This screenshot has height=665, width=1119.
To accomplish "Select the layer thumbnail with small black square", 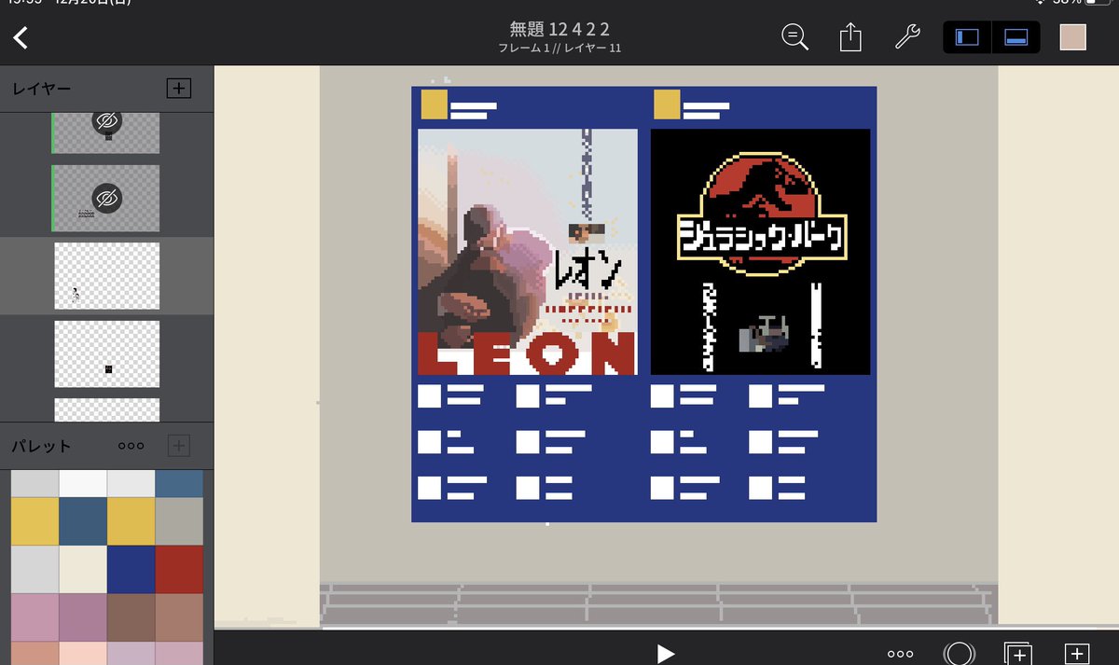I will tap(106, 354).
